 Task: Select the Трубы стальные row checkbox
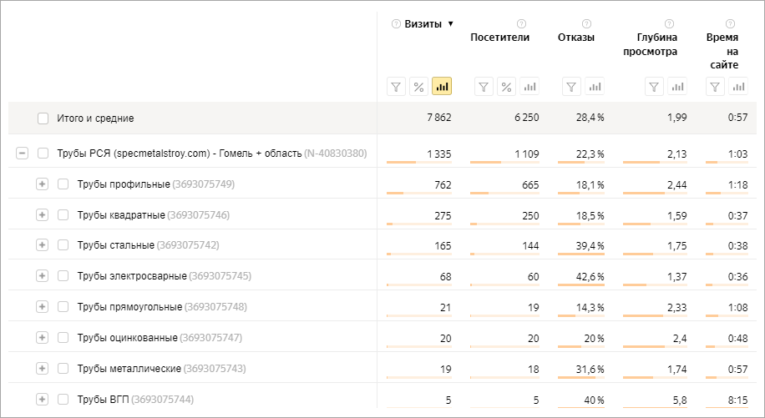click(63, 245)
